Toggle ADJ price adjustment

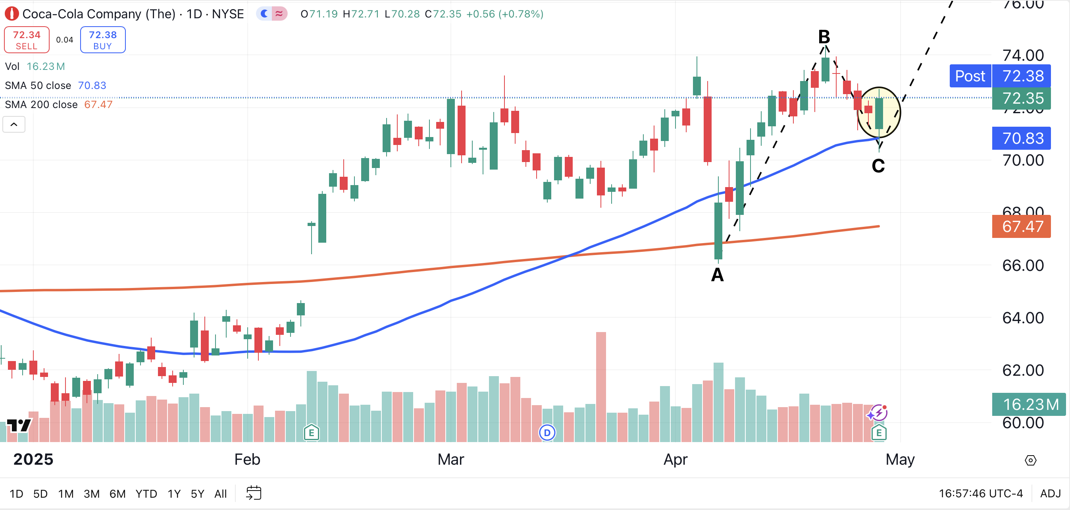pyautogui.click(x=1050, y=493)
